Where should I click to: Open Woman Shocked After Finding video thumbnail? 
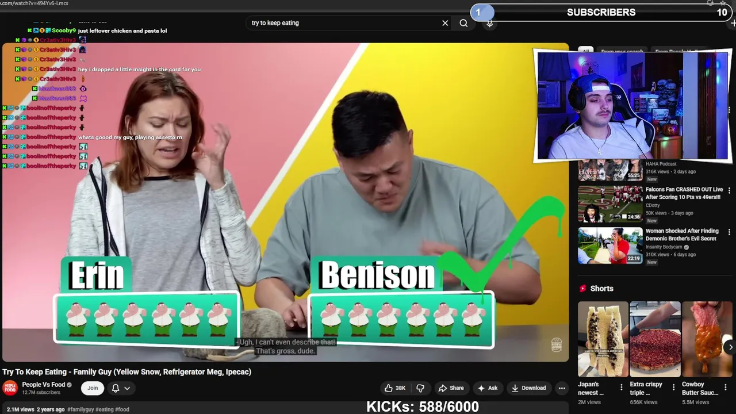(x=610, y=246)
